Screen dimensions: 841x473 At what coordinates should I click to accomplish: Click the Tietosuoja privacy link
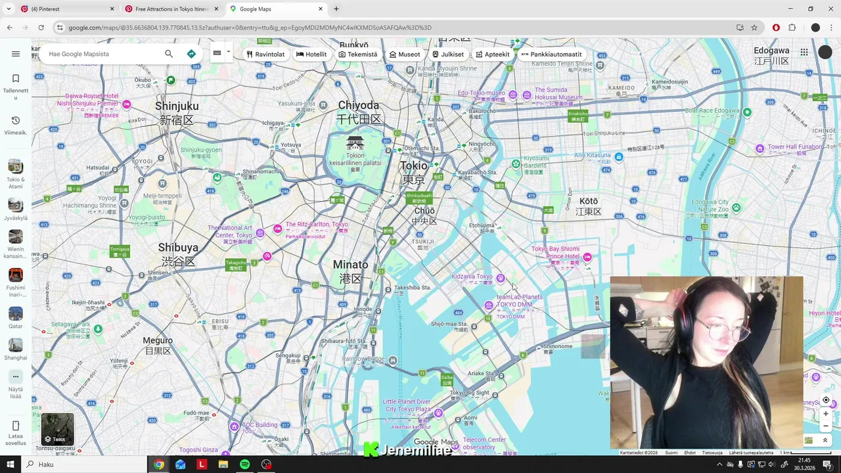tap(712, 453)
